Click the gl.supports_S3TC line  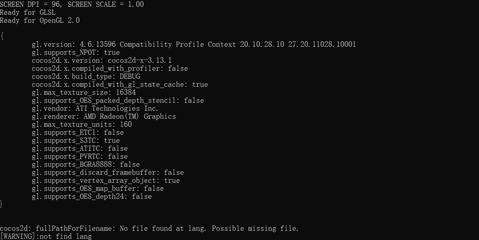76,140
